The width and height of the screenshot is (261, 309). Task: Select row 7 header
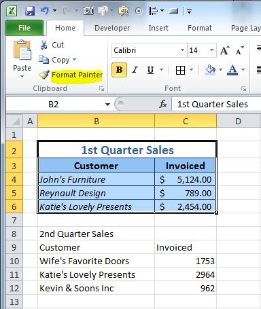(x=14, y=220)
